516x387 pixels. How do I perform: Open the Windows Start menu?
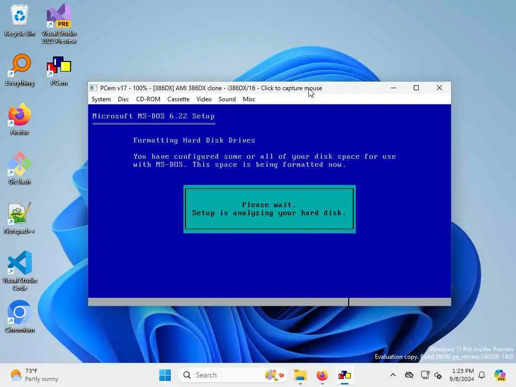(165, 375)
